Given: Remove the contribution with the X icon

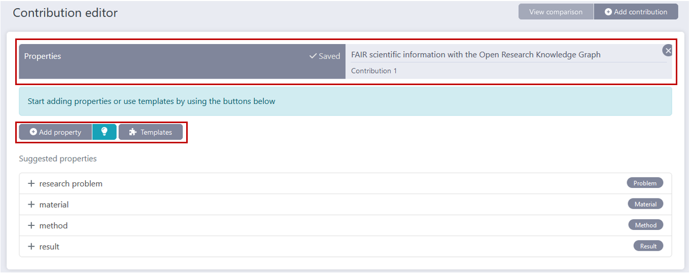Looking at the screenshot, I should coord(668,51).
